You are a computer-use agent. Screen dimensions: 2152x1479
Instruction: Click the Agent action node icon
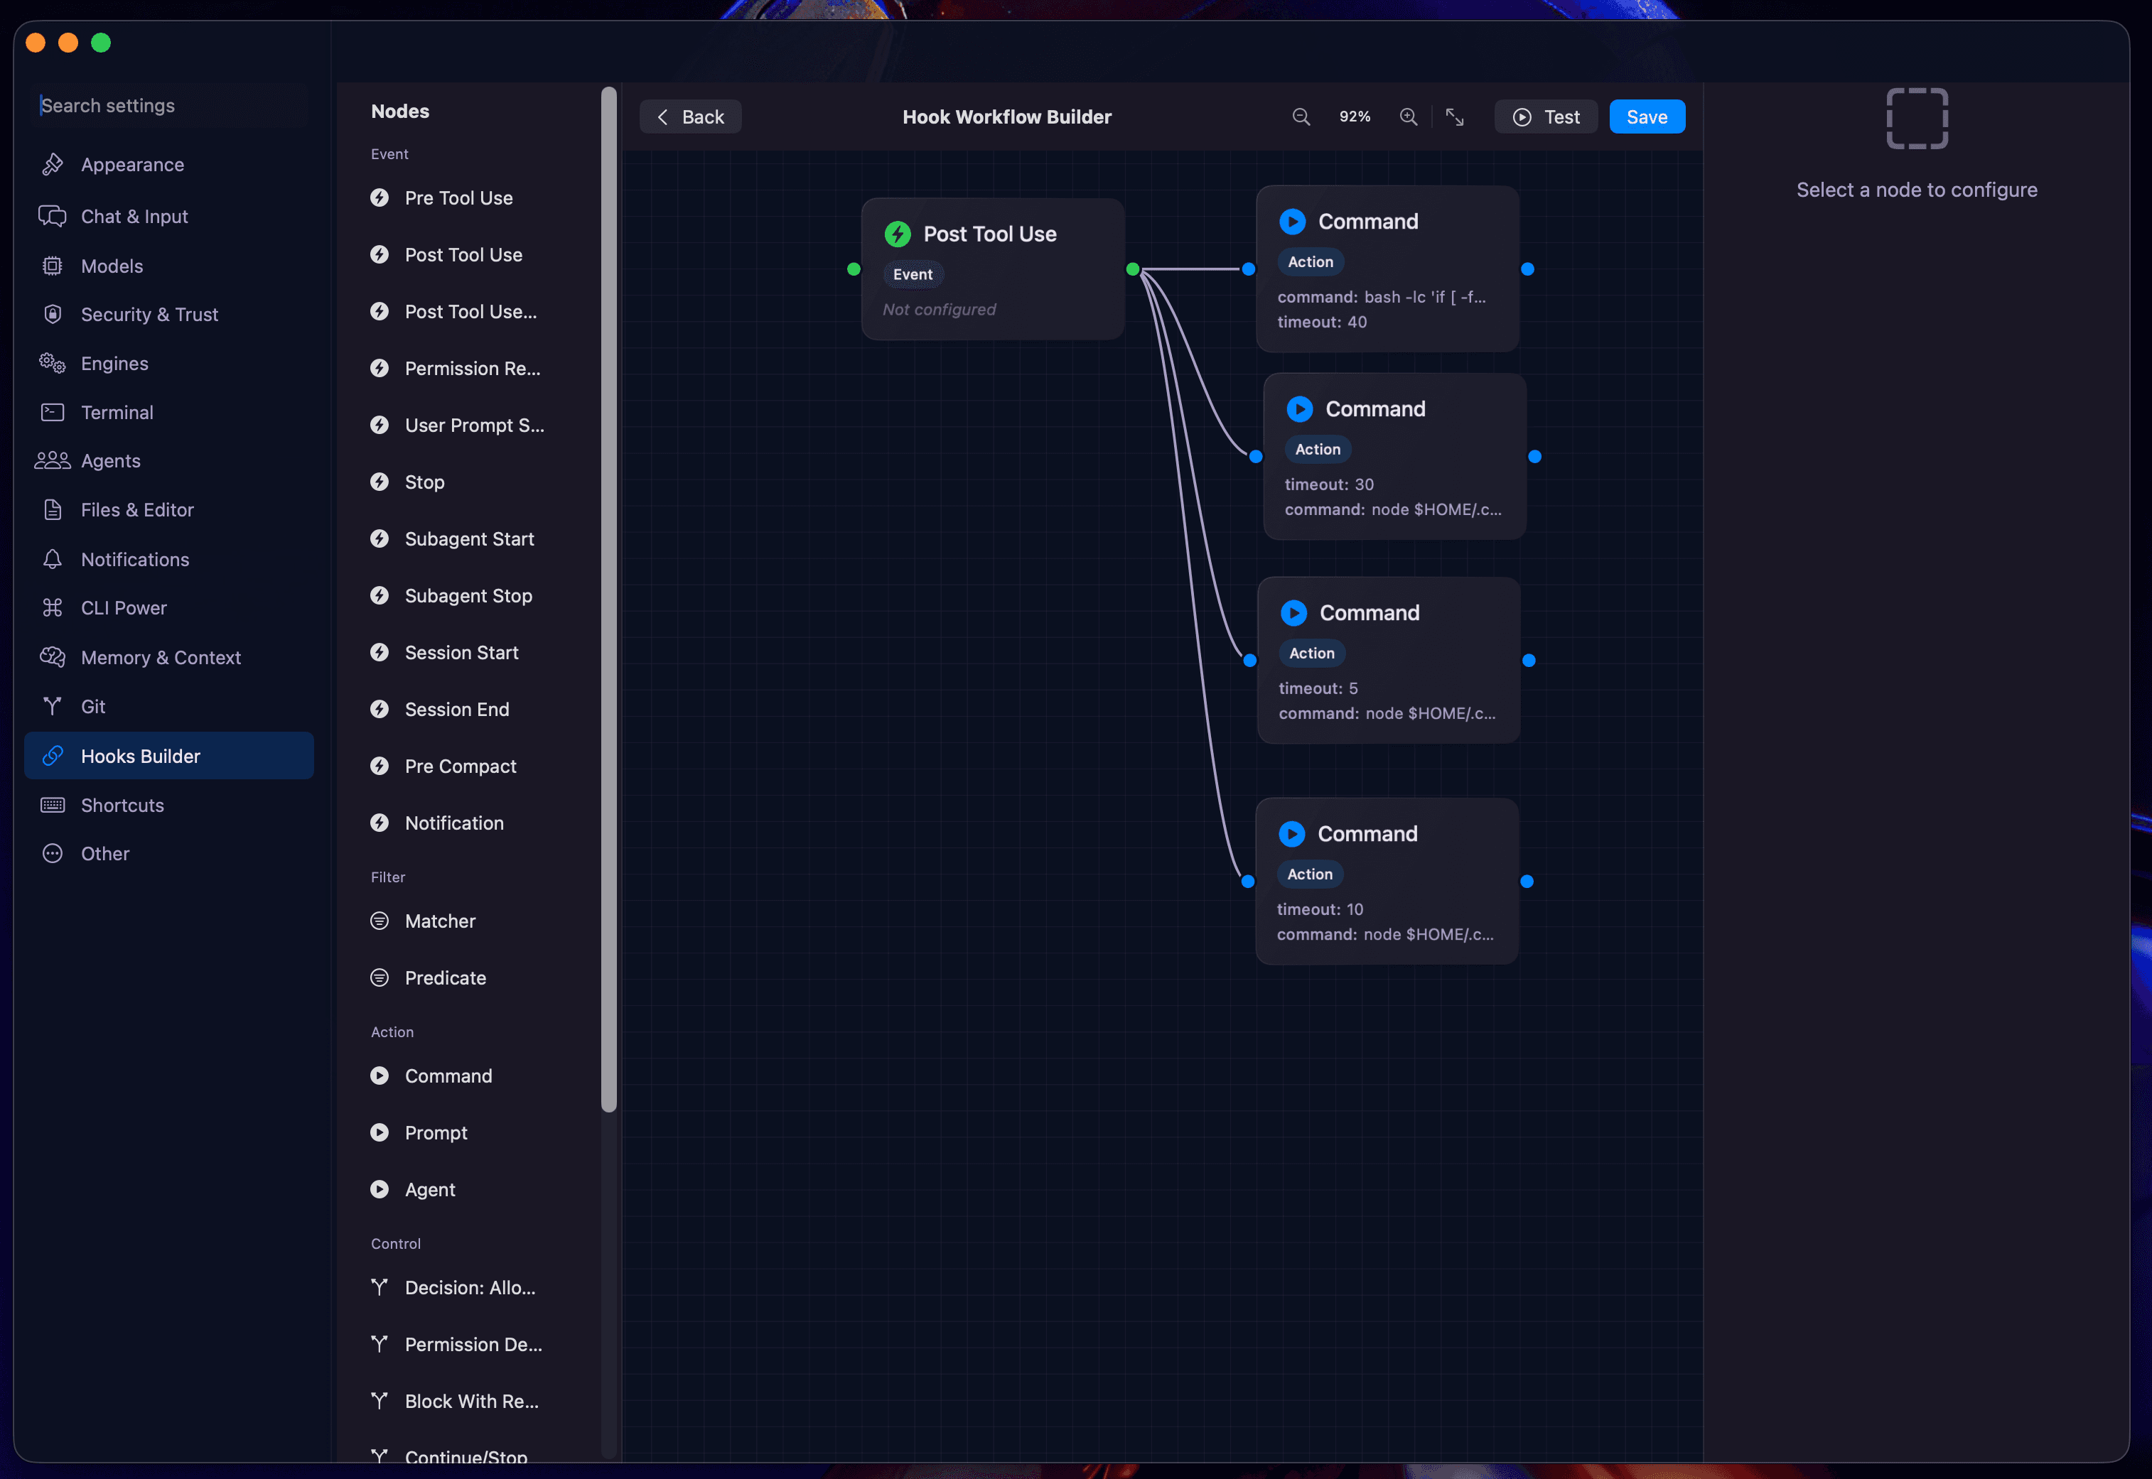380,1189
